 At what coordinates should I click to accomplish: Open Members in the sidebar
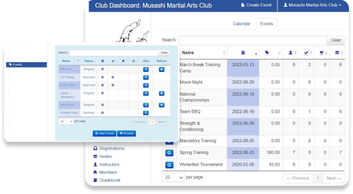105,172
